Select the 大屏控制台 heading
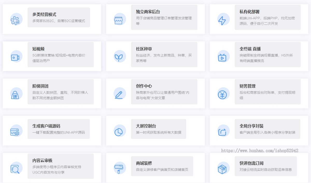Screen dimensions: 311x183 [146, 126]
